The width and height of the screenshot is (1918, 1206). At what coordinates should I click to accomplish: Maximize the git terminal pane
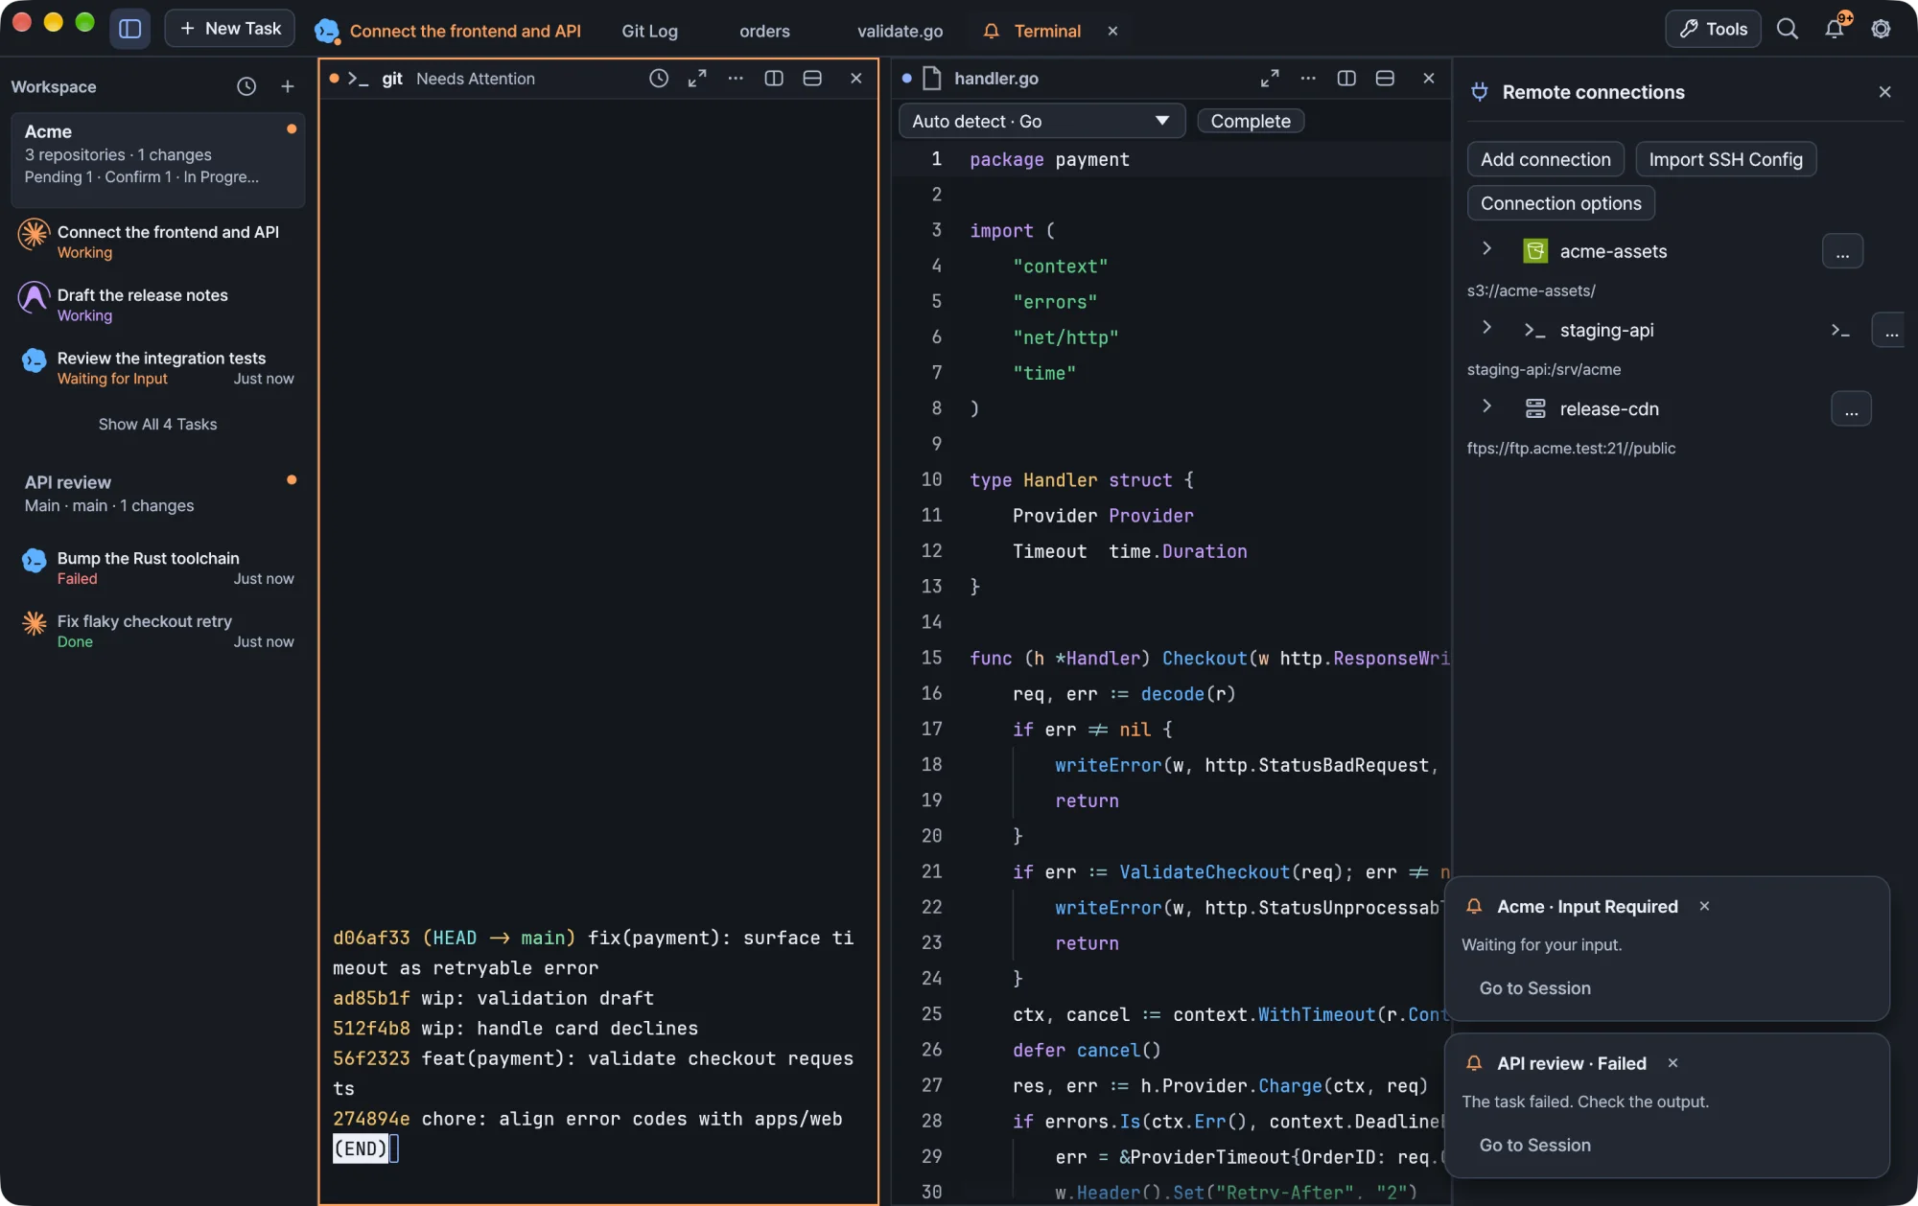pos(697,79)
